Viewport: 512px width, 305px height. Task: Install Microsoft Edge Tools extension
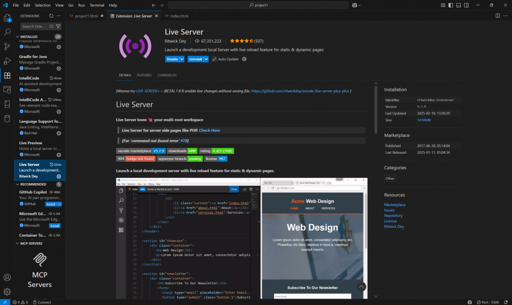(x=55, y=226)
